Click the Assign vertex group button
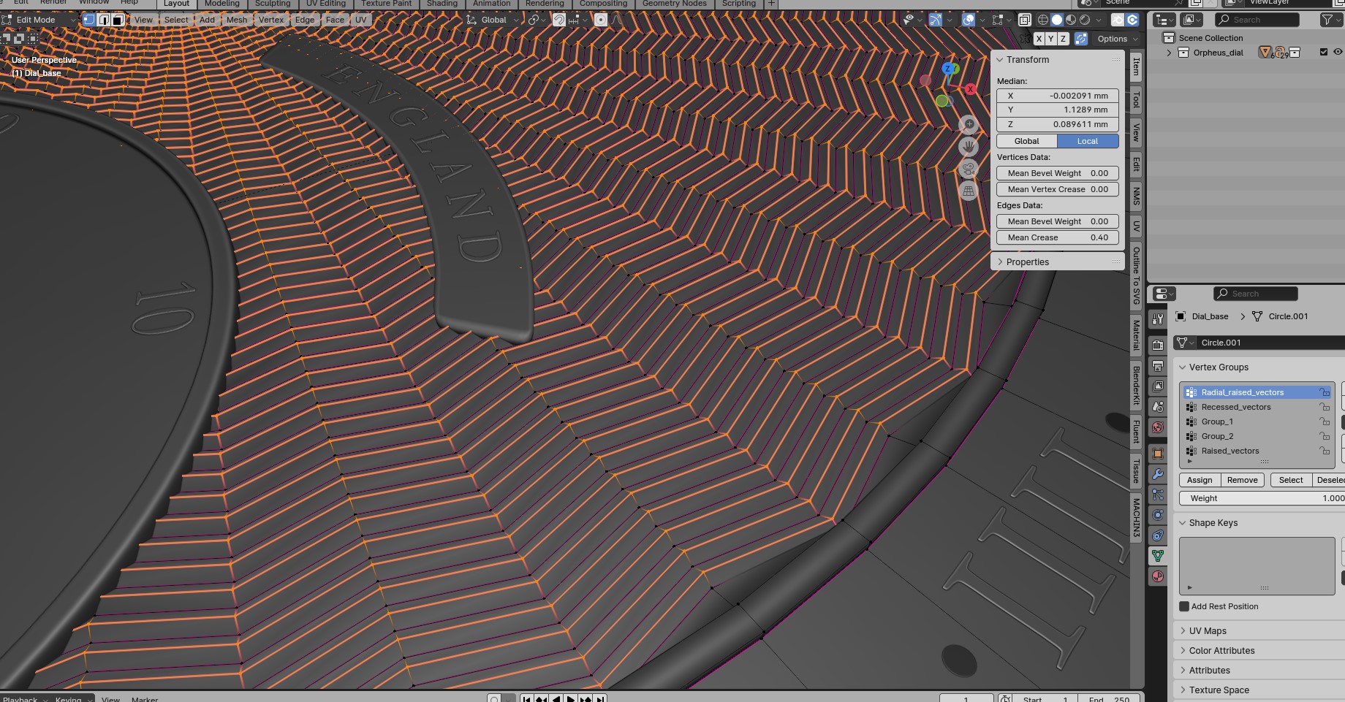 click(x=1200, y=480)
